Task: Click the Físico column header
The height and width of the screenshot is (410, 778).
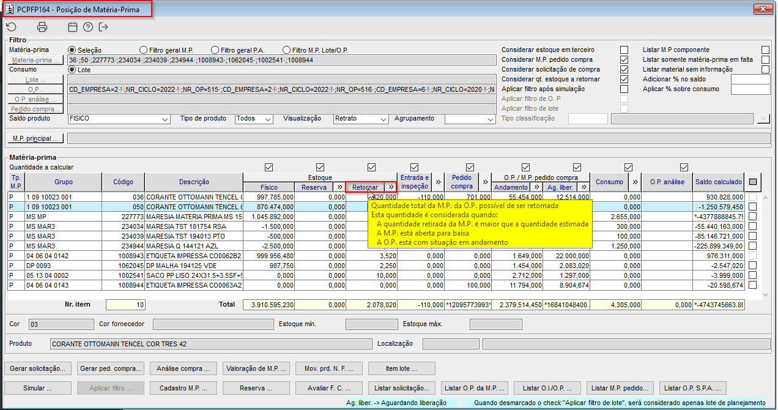Action: 269,187
